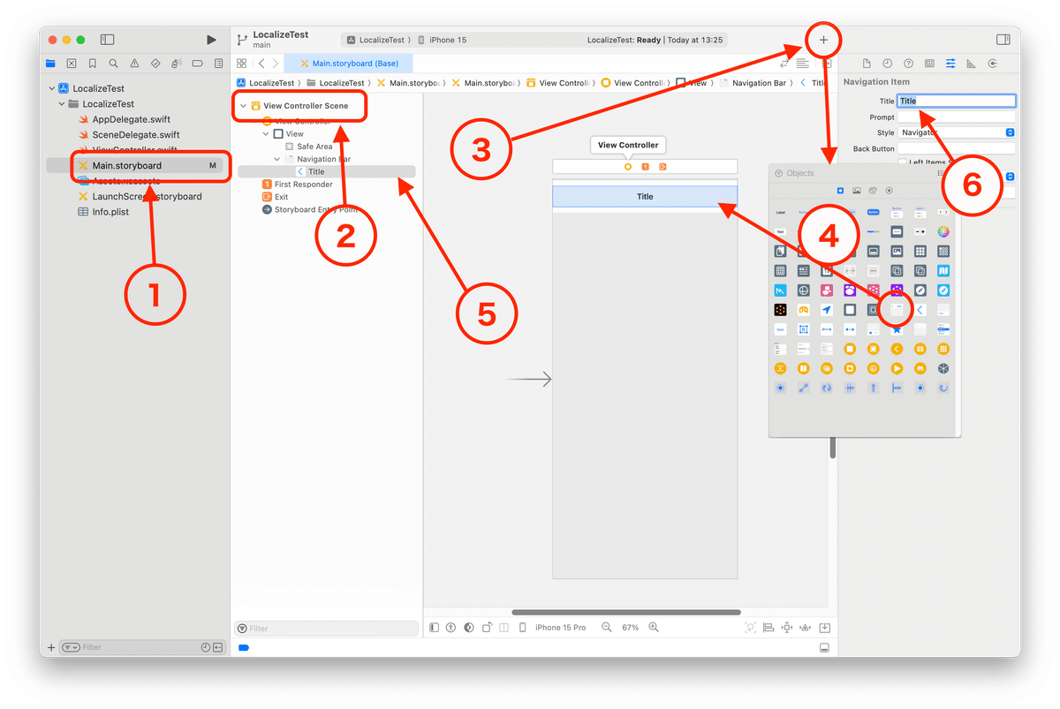
Task: Click Title navigation bar on canvas
Action: [x=645, y=197]
